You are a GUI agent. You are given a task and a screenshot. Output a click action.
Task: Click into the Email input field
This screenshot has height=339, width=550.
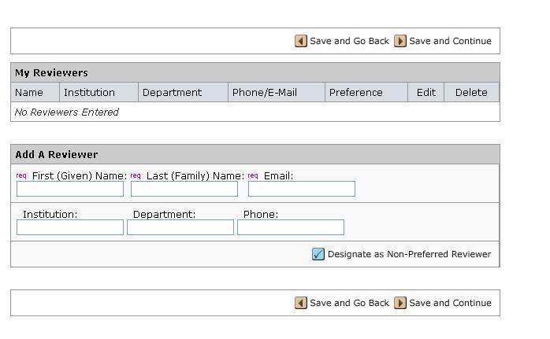click(302, 189)
